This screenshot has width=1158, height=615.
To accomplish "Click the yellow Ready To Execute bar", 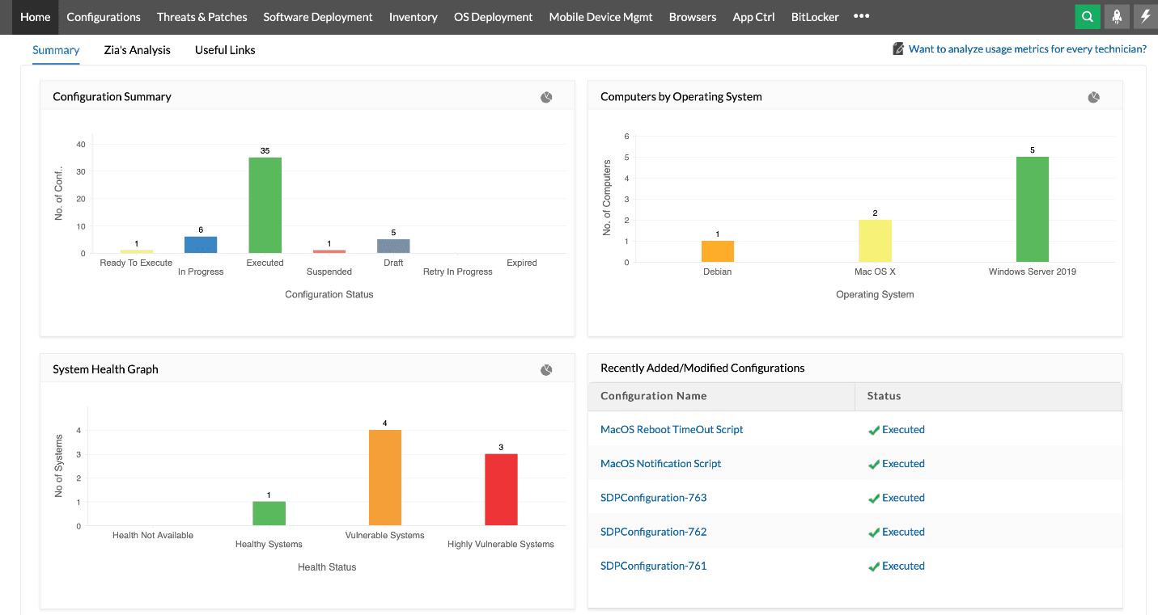I will point(136,251).
